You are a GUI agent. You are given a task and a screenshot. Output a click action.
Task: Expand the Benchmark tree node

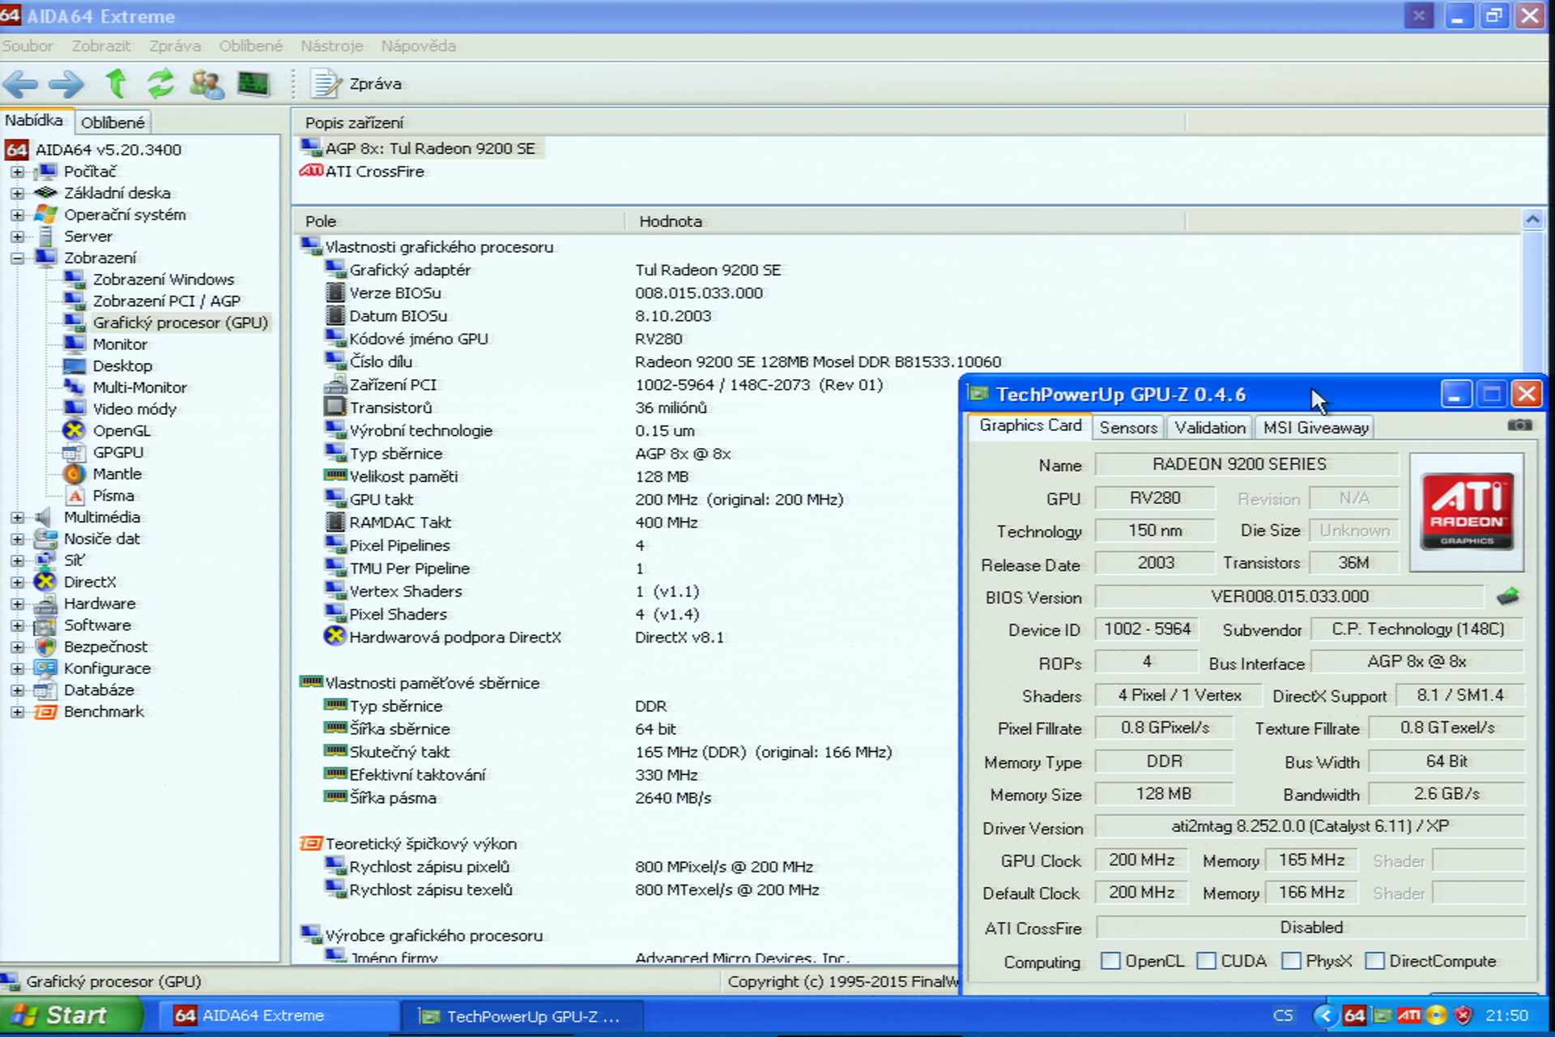tap(17, 711)
